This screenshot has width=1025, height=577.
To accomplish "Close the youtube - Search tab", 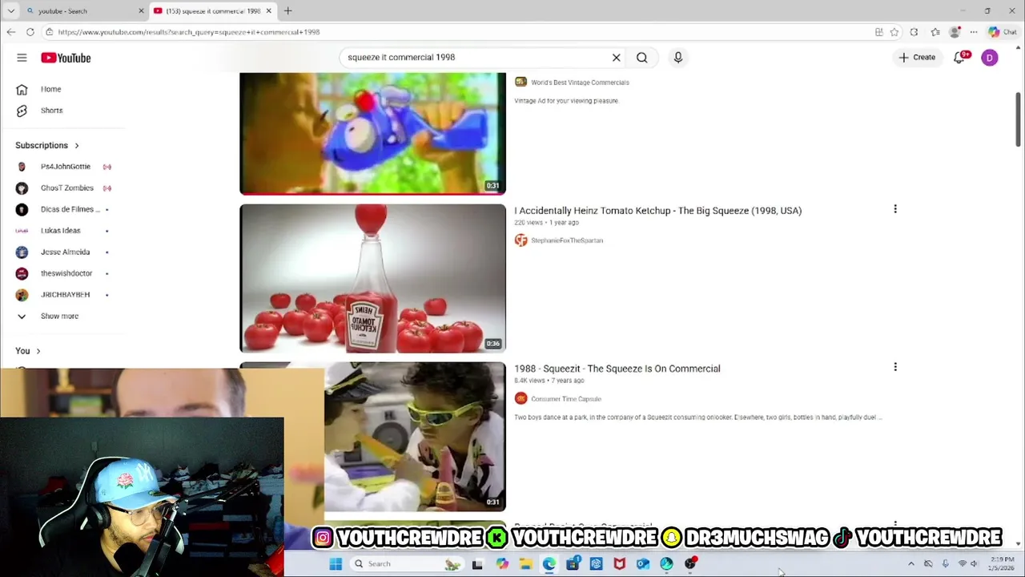I will tap(141, 10).
